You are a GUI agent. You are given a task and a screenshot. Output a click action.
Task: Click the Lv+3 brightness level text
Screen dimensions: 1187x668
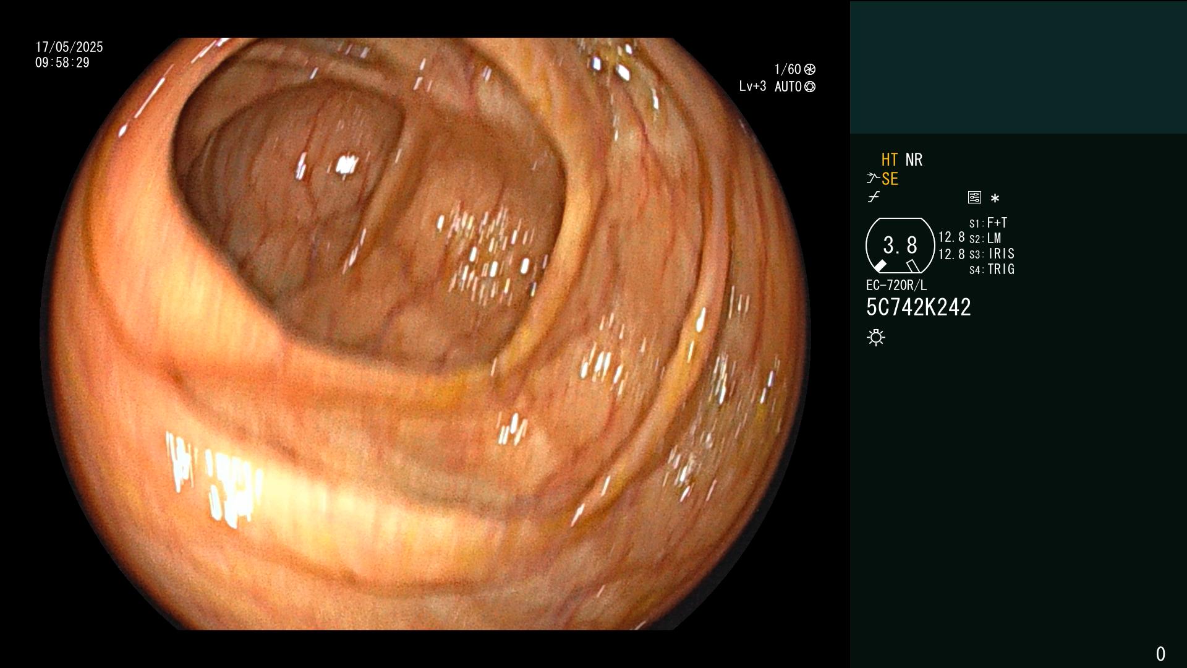pyautogui.click(x=752, y=87)
